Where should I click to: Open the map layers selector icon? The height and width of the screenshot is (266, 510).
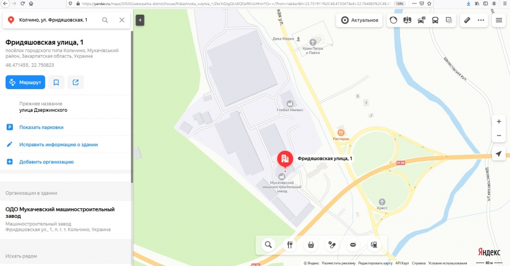pyautogui.click(x=449, y=20)
